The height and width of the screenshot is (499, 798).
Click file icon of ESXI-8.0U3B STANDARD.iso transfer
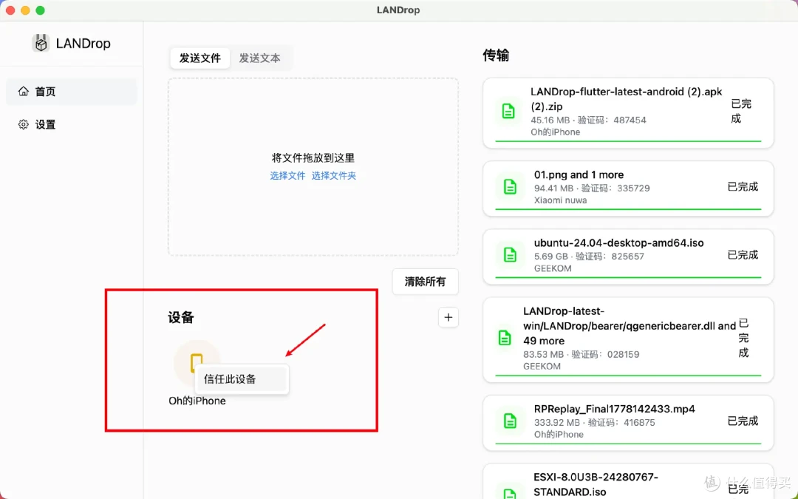pyautogui.click(x=509, y=493)
